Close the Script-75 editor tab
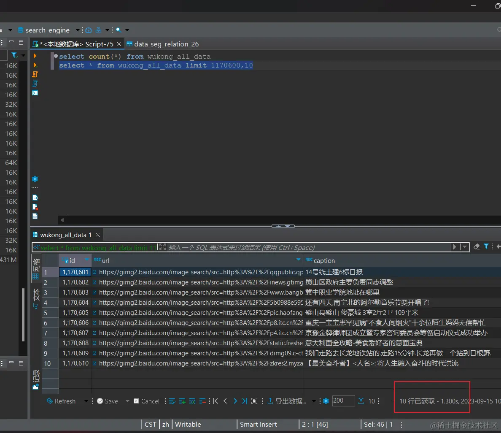The height and width of the screenshot is (433, 501). [119, 44]
